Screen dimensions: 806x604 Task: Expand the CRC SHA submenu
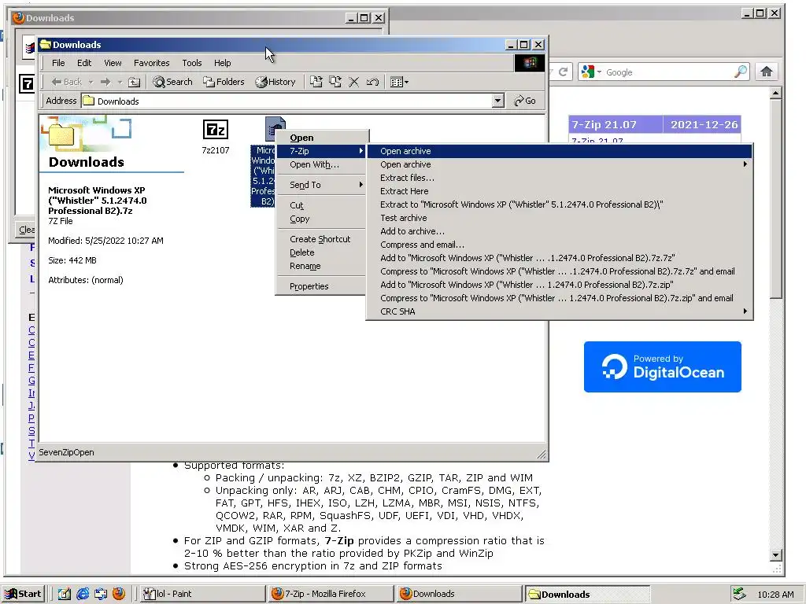pos(560,311)
